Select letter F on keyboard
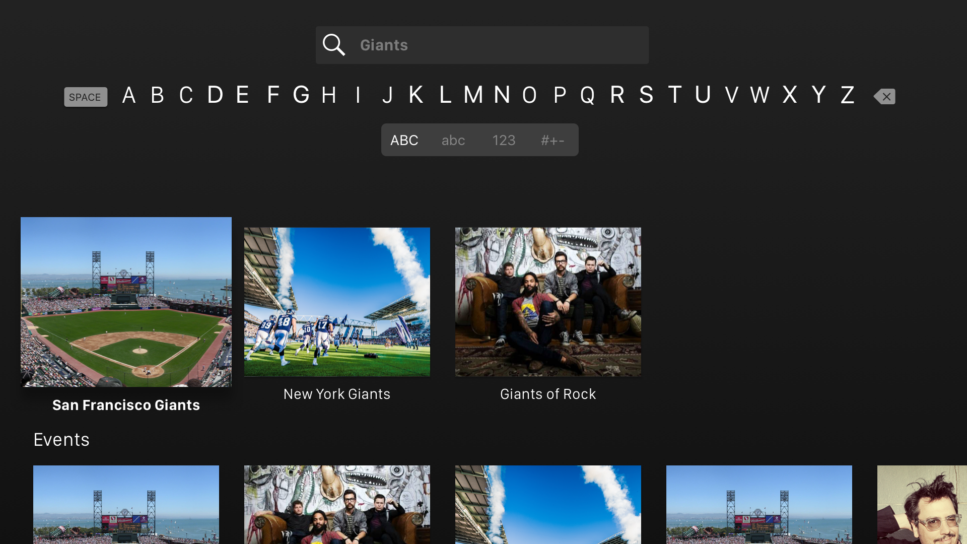Viewport: 967px width, 544px height. click(273, 95)
